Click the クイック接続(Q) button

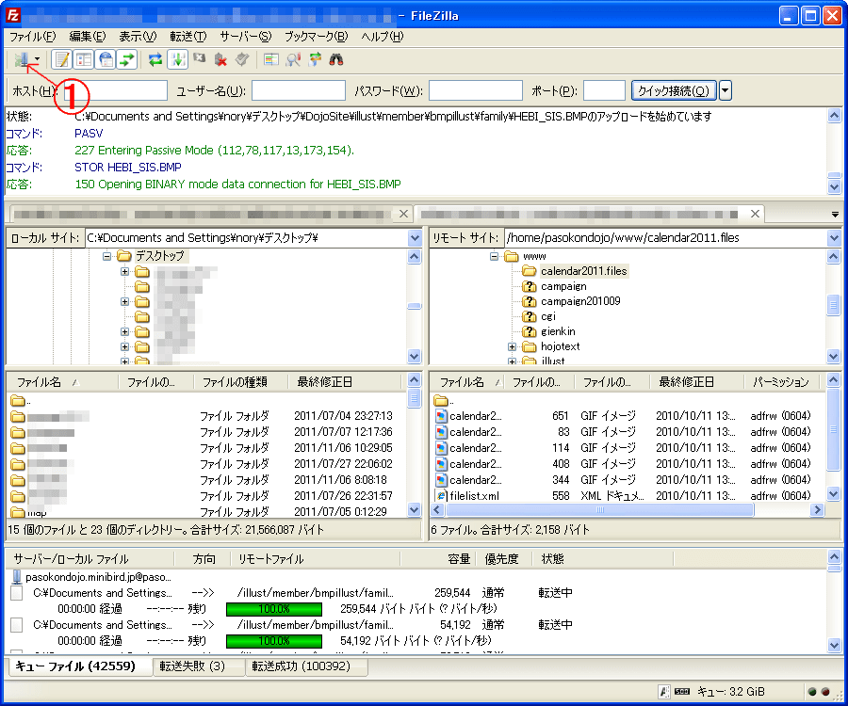point(674,90)
